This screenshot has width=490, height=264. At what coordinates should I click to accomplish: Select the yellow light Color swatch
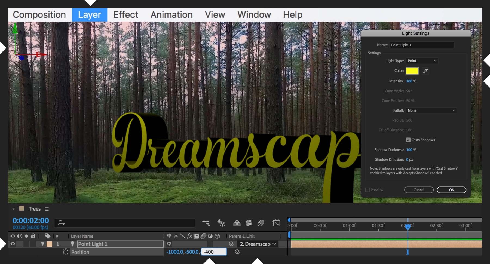click(412, 70)
